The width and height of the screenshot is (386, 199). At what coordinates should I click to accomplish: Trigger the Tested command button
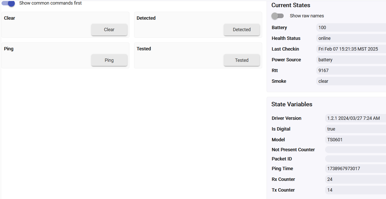pyautogui.click(x=242, y=60)
